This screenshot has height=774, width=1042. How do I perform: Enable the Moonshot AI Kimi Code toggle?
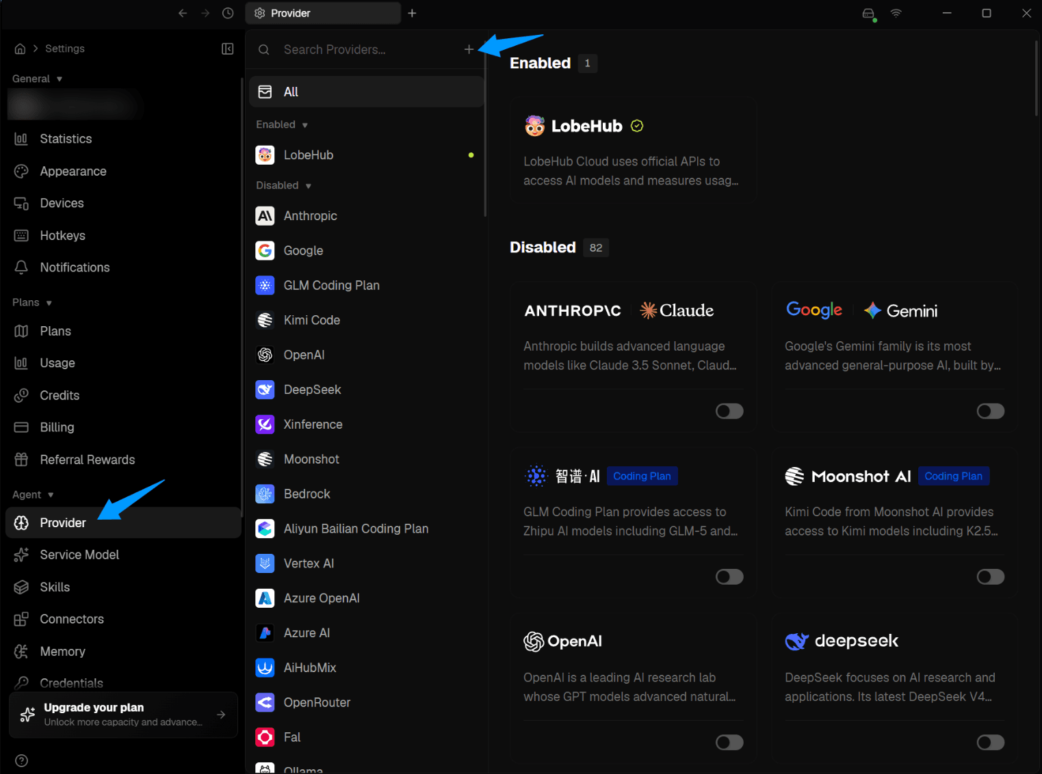click(x=991, y=577)
